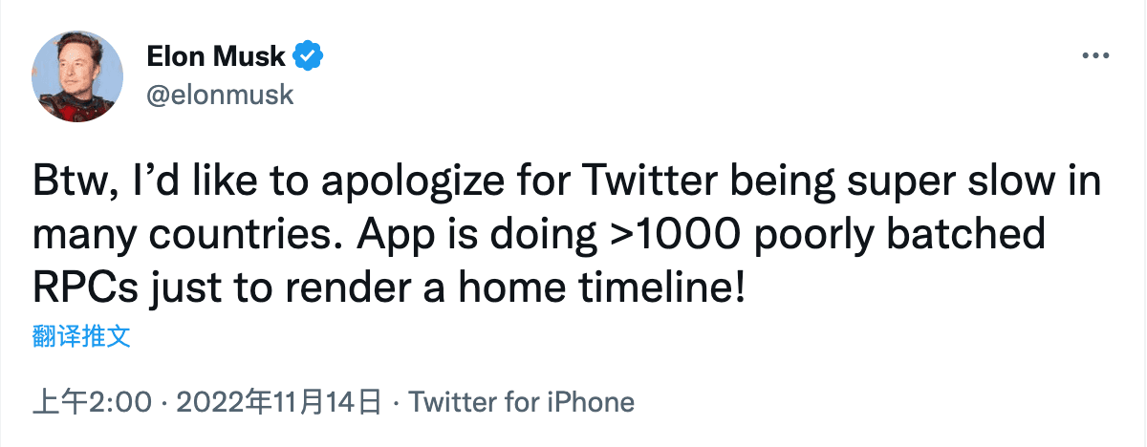Image resolution: width=1147 pixels, height=447 pixels.
Task: Open the @elonmusk handle link
Action: click(220, 95)
